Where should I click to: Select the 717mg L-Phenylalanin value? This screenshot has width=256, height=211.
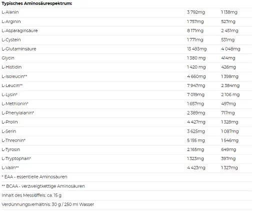228,113
